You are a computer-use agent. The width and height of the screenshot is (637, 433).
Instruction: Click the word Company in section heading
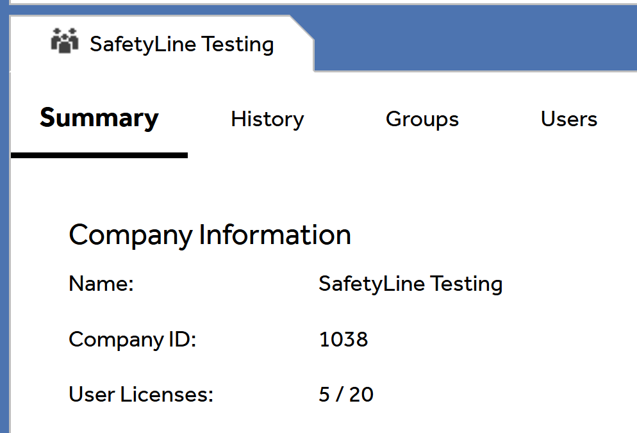pyautogui.click(x=131, y=235)
